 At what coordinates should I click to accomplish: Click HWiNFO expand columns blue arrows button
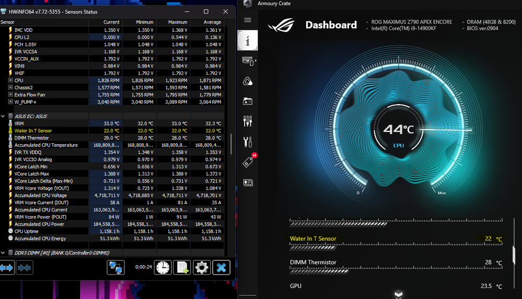point(7,267)
